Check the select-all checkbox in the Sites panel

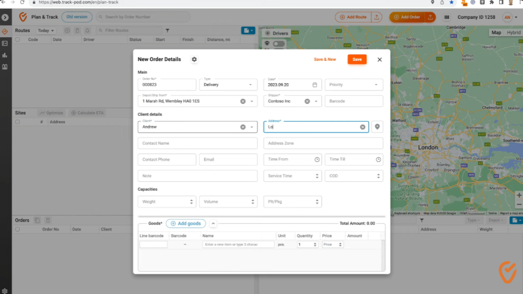coord(17,121)
